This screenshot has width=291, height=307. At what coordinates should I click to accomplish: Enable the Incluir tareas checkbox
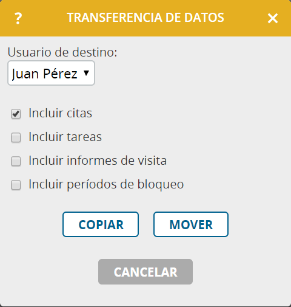[x=16, y=137]
